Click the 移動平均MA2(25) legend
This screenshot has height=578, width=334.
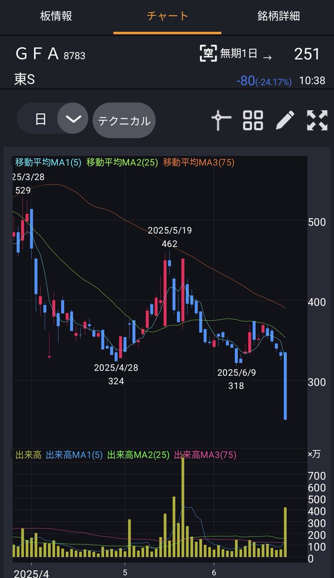point(122,162)
